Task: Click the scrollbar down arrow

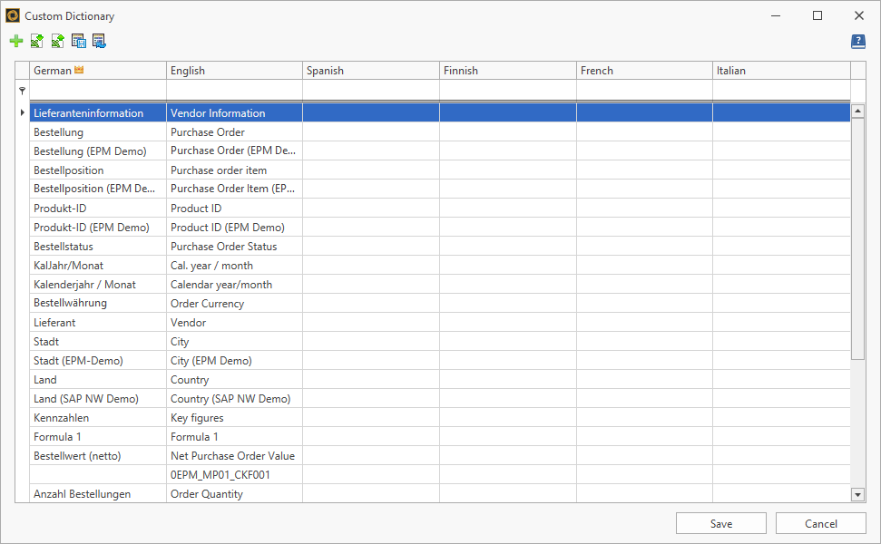Action: 857,494
